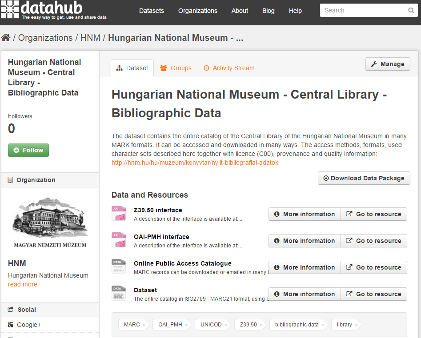Image resolution: width=421 pixels, height=338 pixels.
Task: Click the Online Public Access Catalogue data icon
Action: pyautogui.click(x=119, y=266)
